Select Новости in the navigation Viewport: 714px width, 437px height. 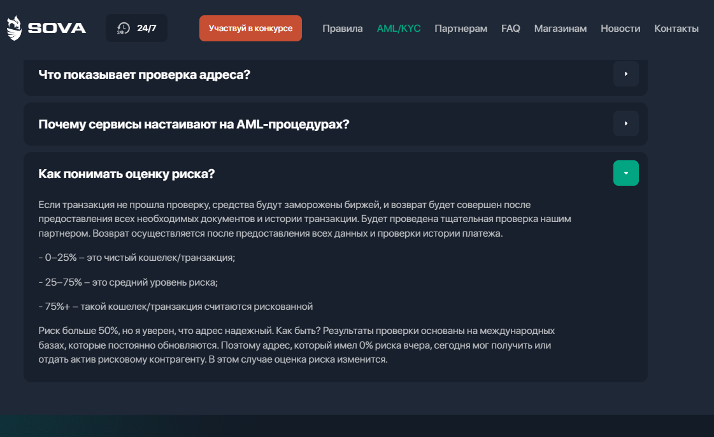tap(620, 28)
